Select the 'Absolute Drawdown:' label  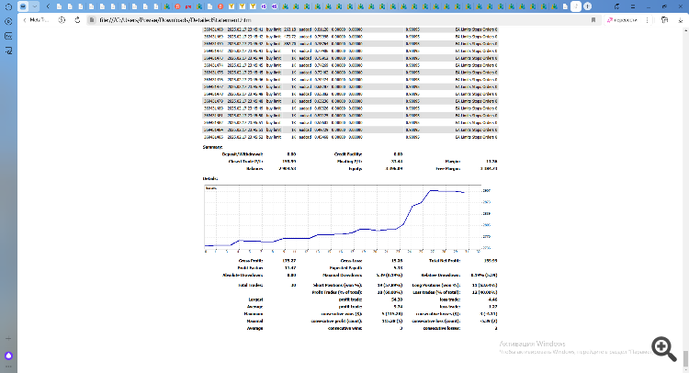pos(243,276)
